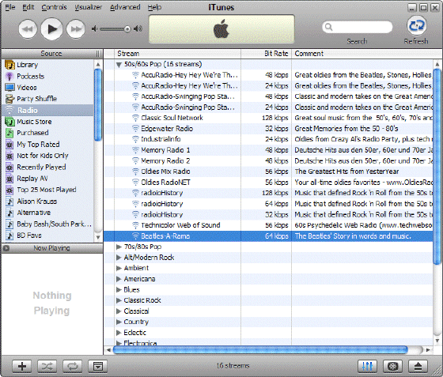Click the eject disc button
The image size is (443, 377).
point(418,366)
